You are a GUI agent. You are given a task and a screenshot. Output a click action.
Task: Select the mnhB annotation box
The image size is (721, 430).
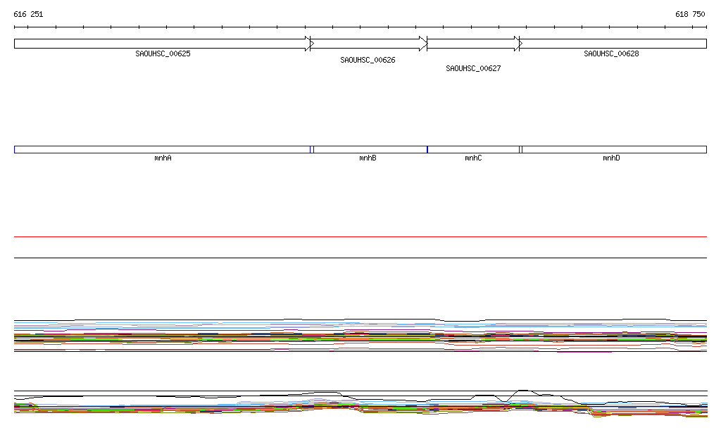[370, 149]
